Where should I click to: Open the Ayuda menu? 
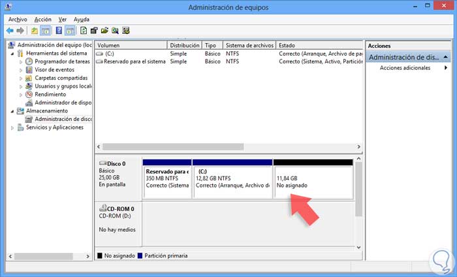point(82,19)
